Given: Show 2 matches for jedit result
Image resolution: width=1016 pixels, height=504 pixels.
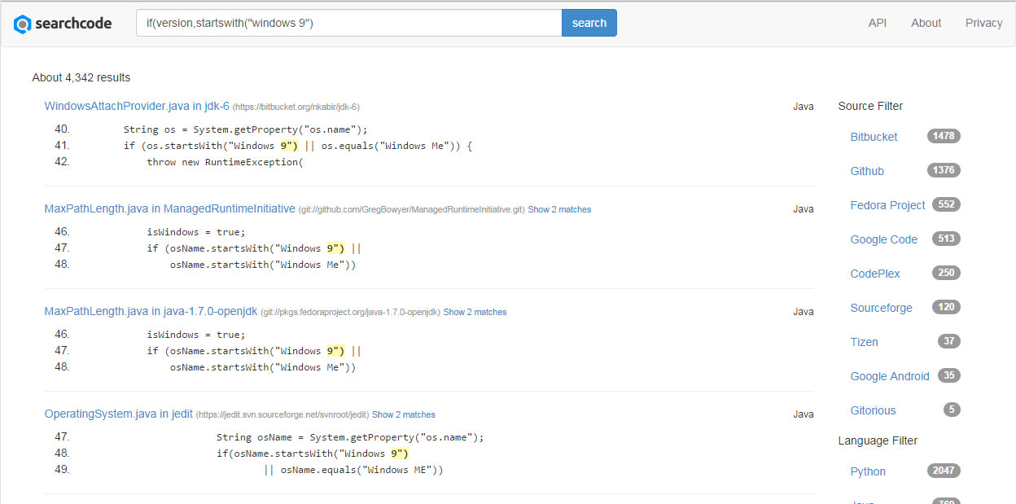Looking at the screenshot, I should coord(404,414).
